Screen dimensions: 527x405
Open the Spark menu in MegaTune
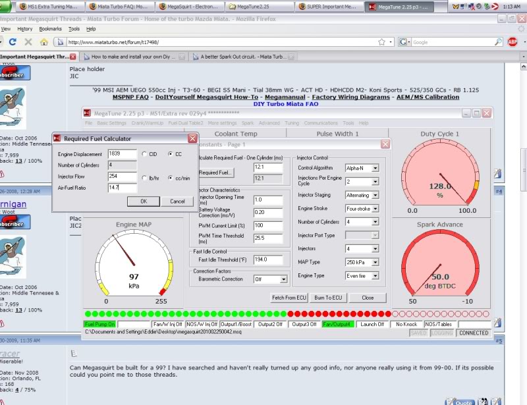tap(247, 122)
